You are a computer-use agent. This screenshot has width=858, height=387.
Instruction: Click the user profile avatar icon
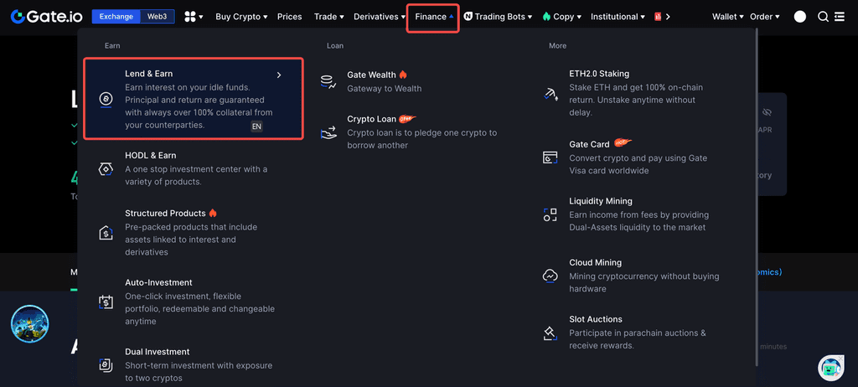coord(800,17)
